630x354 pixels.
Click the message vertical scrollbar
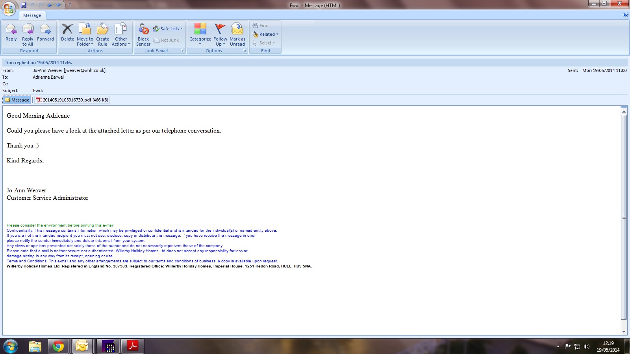pyautogui.click(x=624, y=216)
